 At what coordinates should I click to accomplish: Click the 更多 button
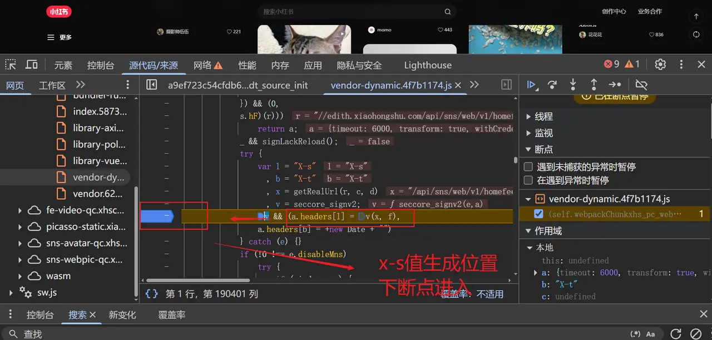coord(59,37)
